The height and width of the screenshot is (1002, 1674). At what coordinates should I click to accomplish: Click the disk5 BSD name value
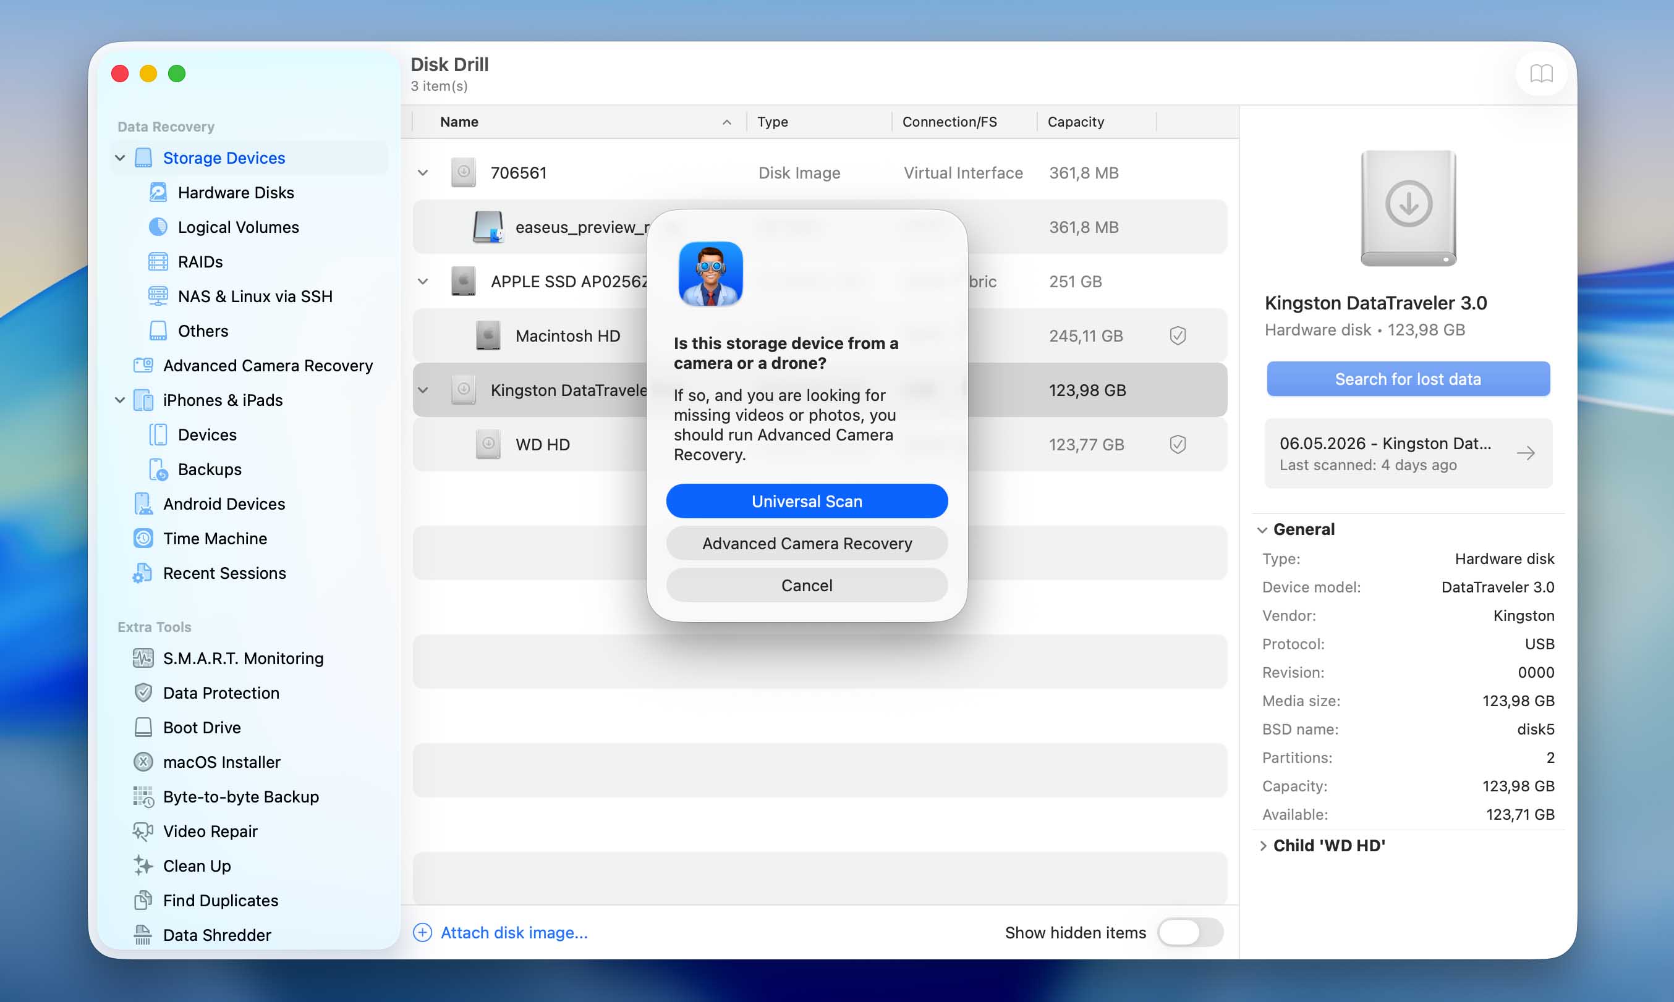[1535, 729]
